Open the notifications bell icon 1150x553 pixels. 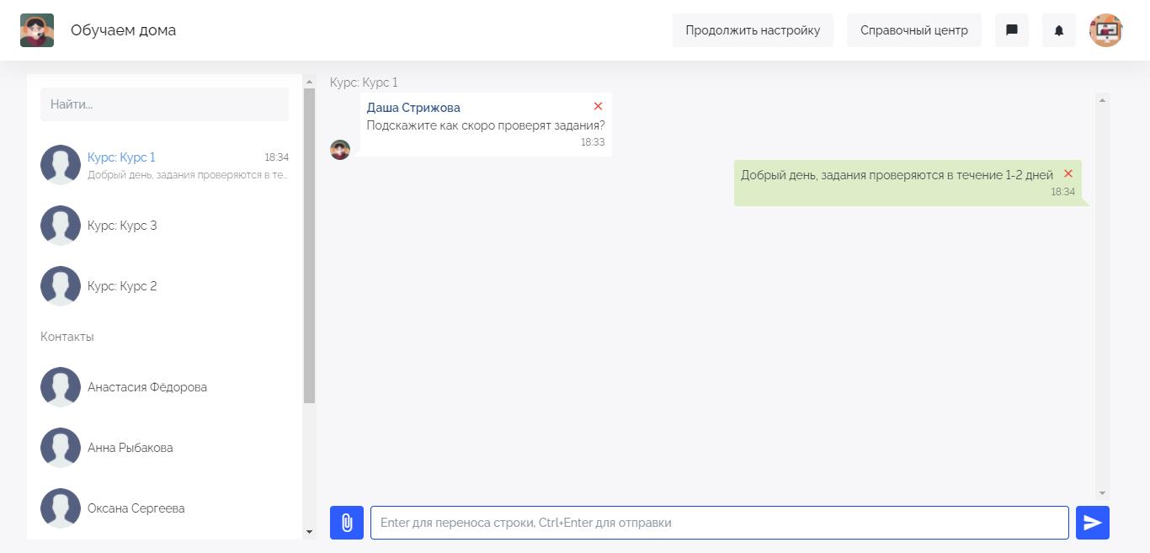pyautogui.click(x=1059, y=30)
